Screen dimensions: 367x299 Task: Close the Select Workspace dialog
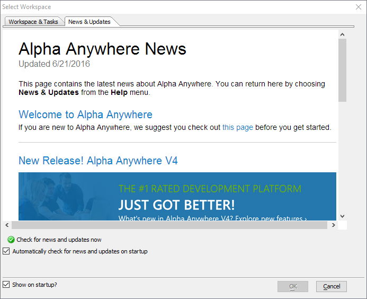(359, 7)
